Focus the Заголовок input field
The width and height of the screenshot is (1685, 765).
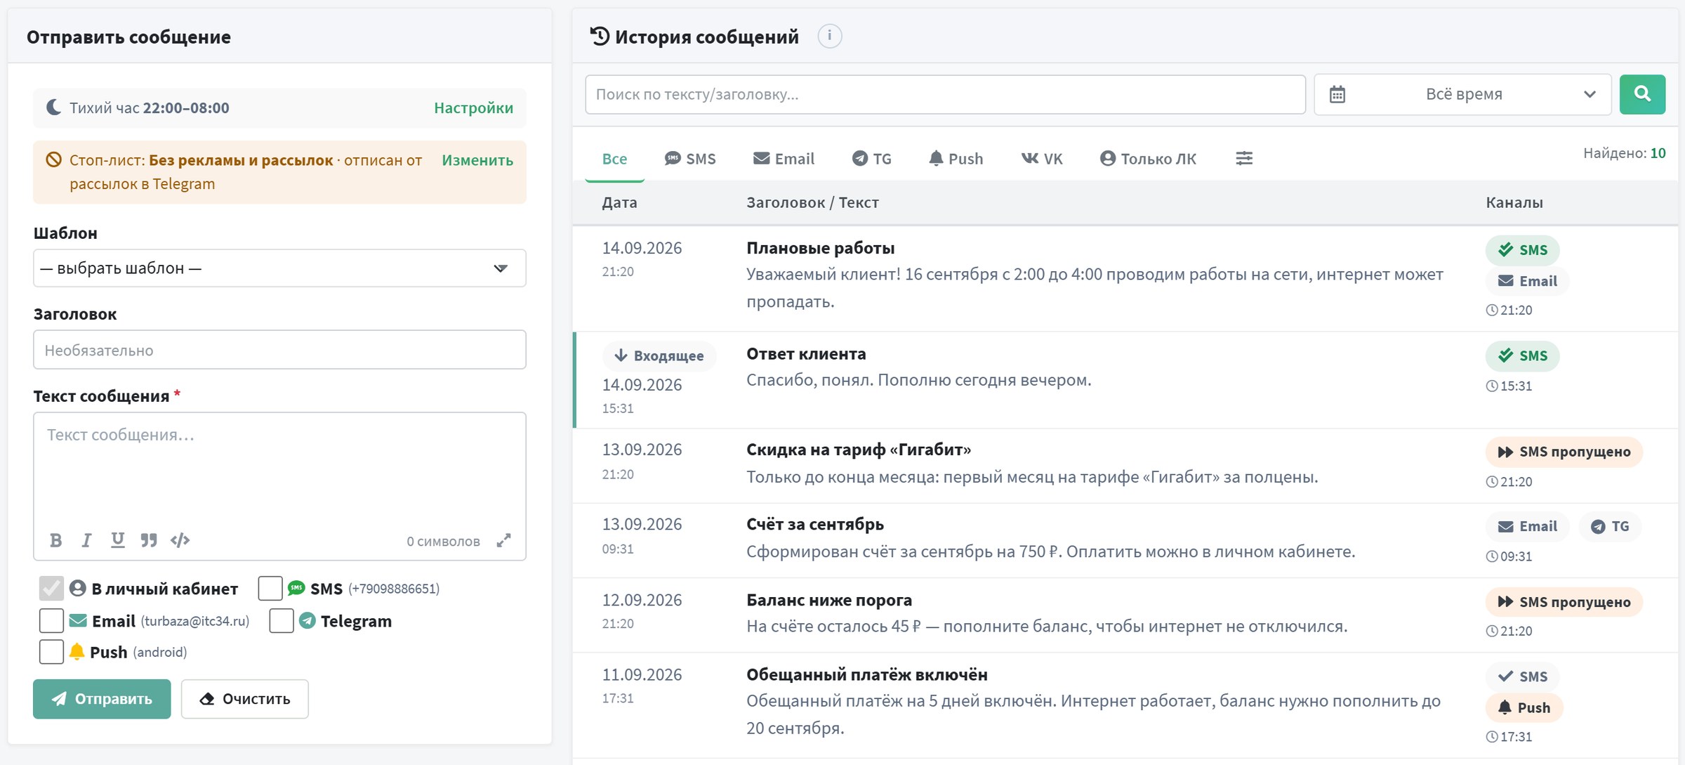click(279, 350)
